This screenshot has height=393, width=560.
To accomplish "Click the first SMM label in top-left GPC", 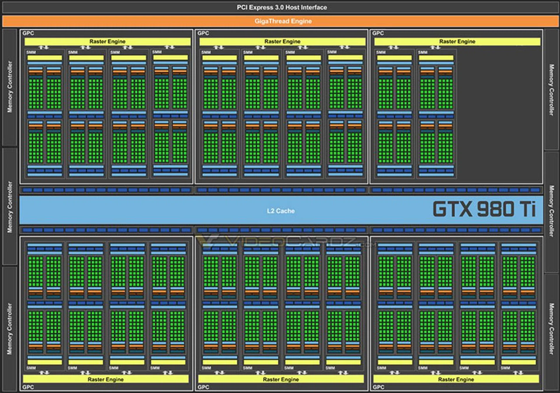I will (x=31, y=52).
